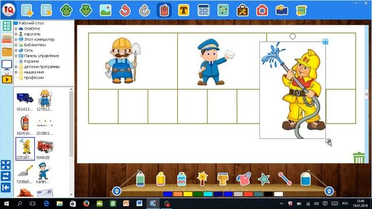Select Рабочий стол root item
The height and width of the screenshot is (209, 372).
pos(31,23)
